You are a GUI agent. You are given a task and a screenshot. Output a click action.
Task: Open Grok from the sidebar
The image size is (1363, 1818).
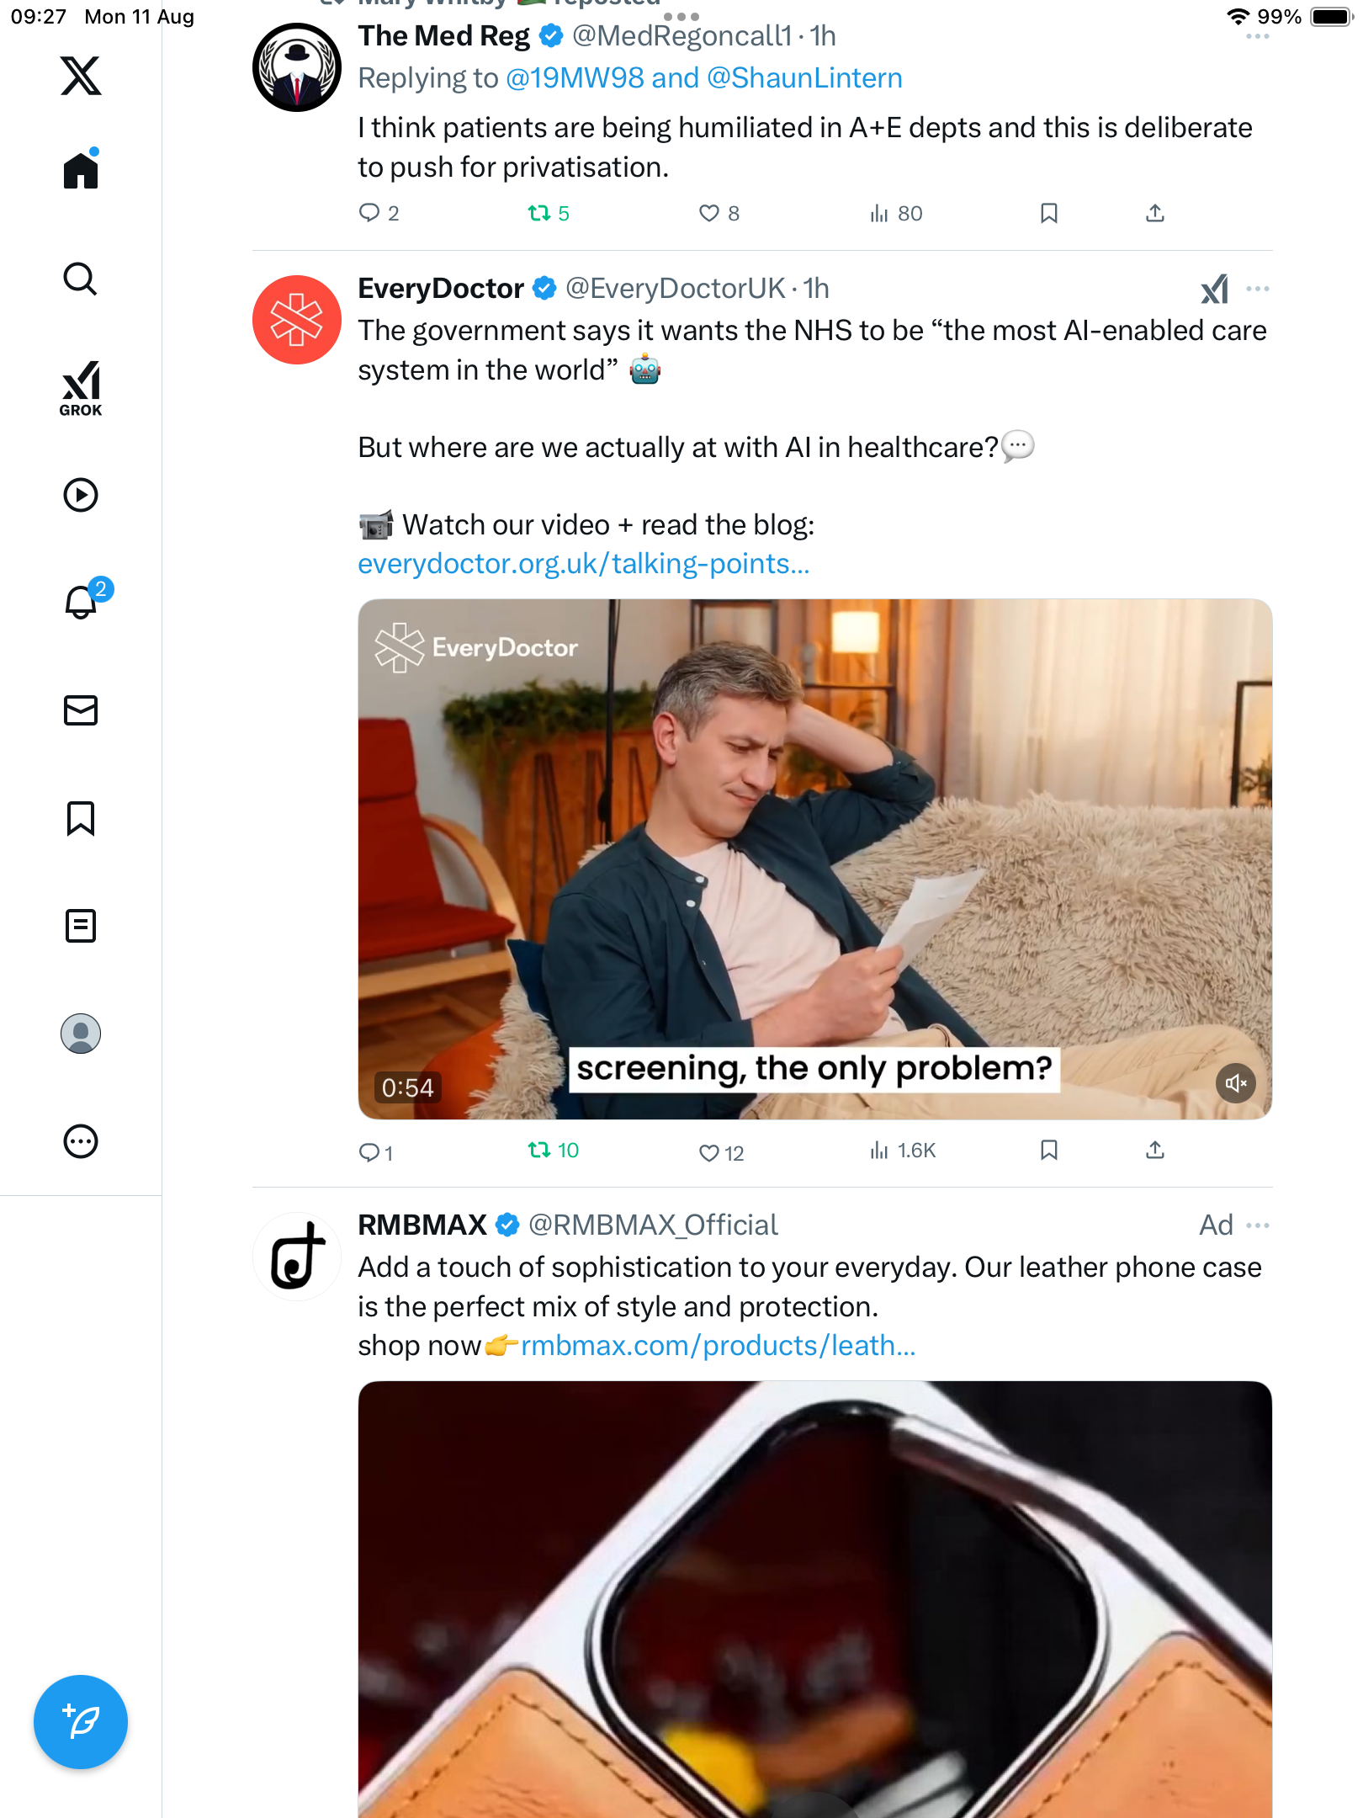pos(81,388)
